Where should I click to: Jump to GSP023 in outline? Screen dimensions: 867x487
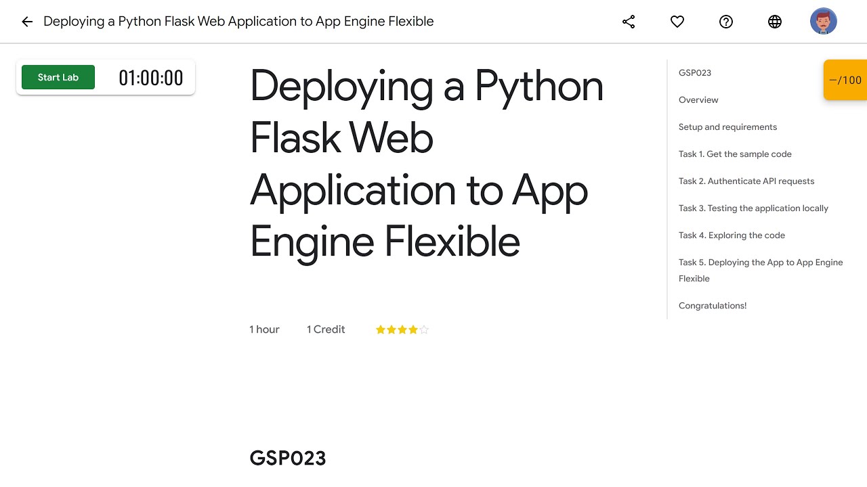pyautogui.click(x=695, y=73)
